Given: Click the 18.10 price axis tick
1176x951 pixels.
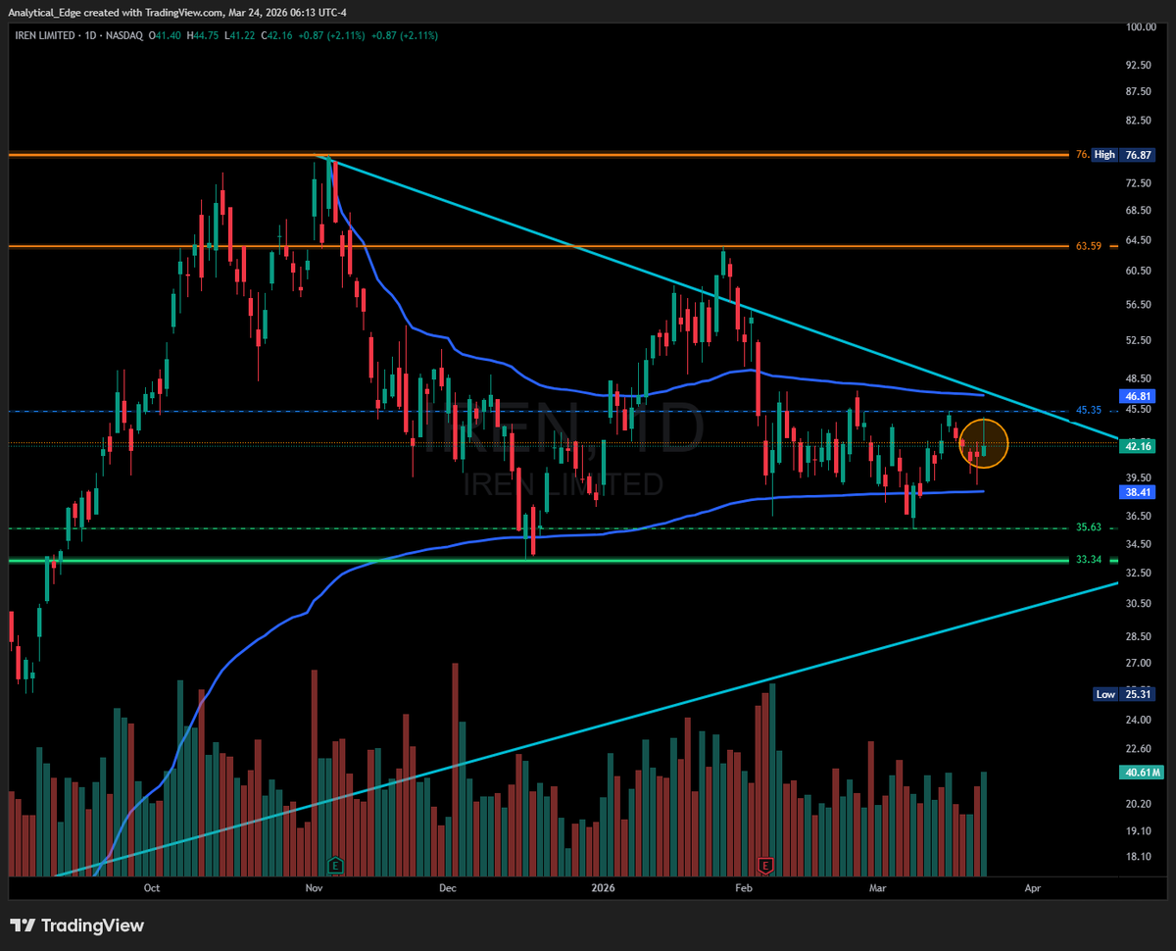Looking at the screenshot, I should pyautogui.click(x=1138, y=856).
